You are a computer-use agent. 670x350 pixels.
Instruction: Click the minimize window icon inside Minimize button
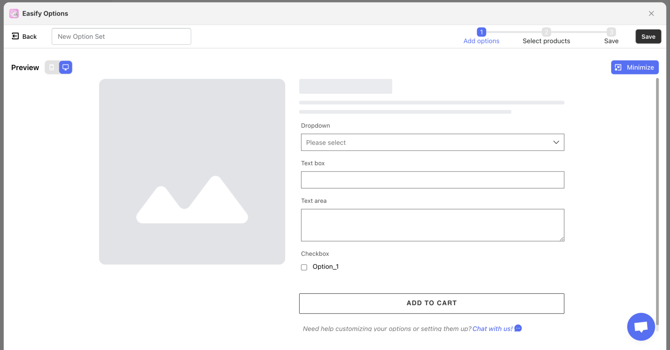click(618, 67)
